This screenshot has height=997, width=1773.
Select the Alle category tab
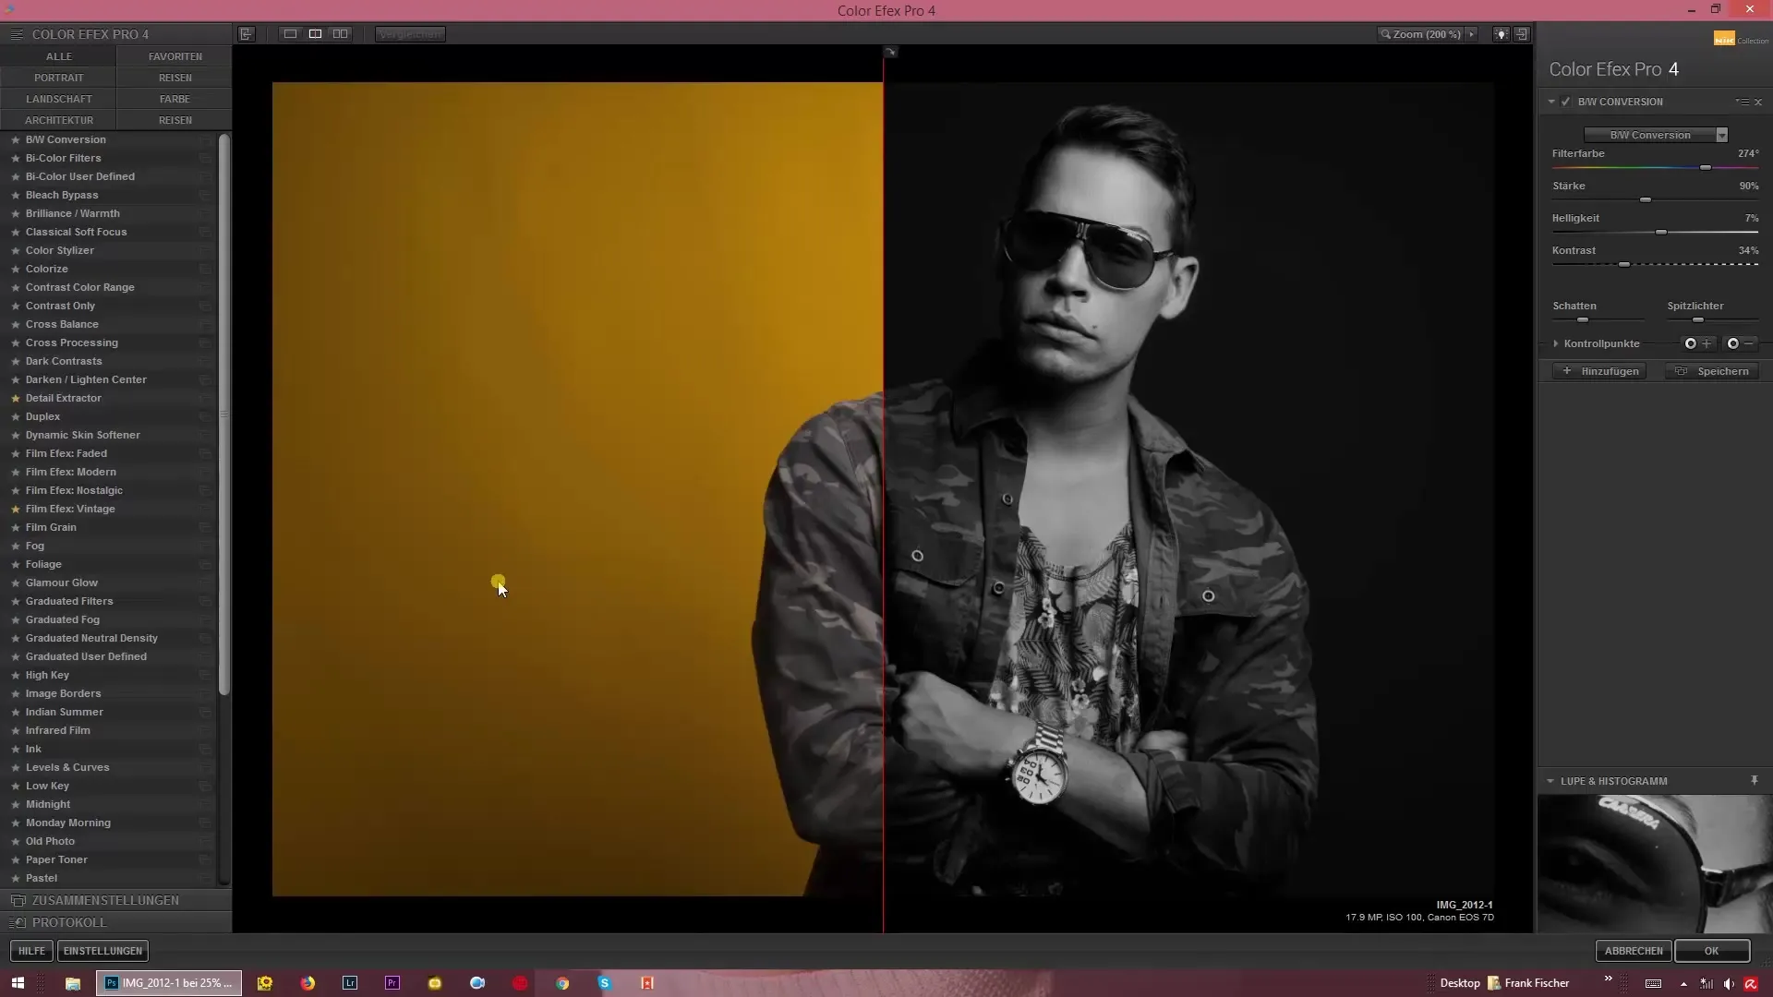pyautogui.click(x=58, y=56)
